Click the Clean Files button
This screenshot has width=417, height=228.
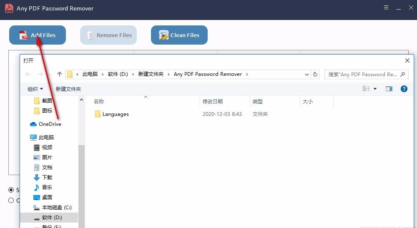click(179, 35)
